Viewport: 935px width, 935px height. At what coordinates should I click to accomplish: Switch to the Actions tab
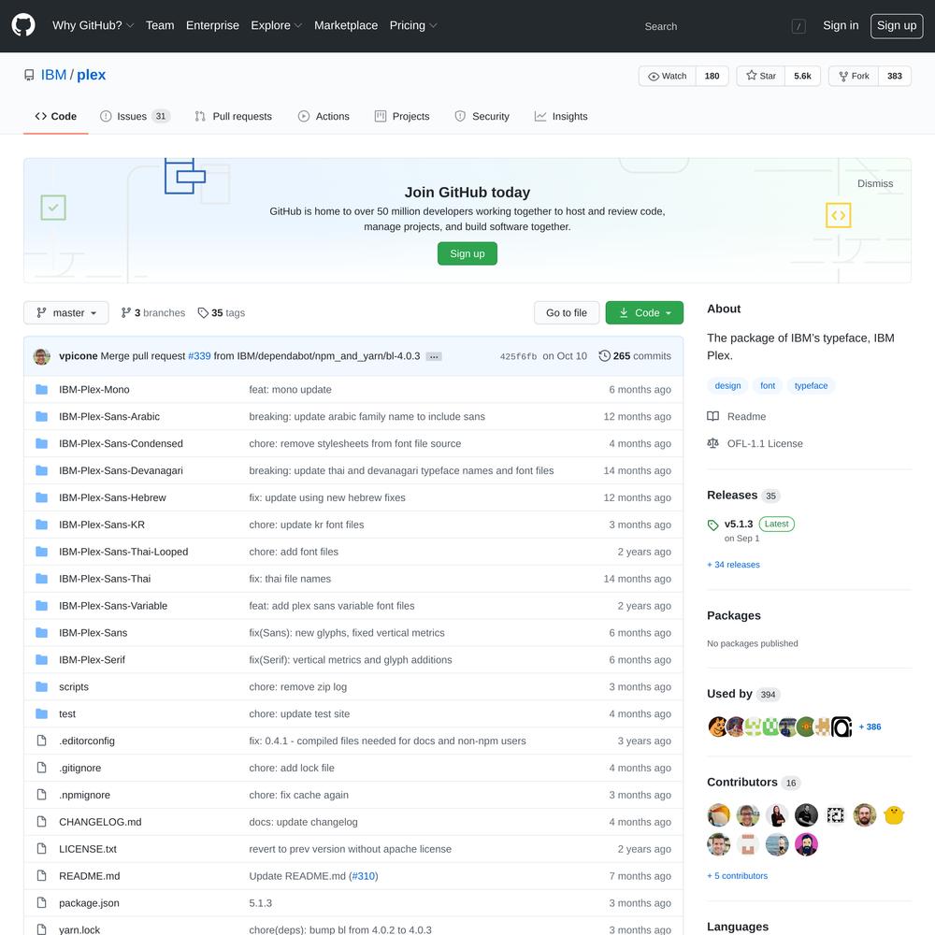[324, 116]
